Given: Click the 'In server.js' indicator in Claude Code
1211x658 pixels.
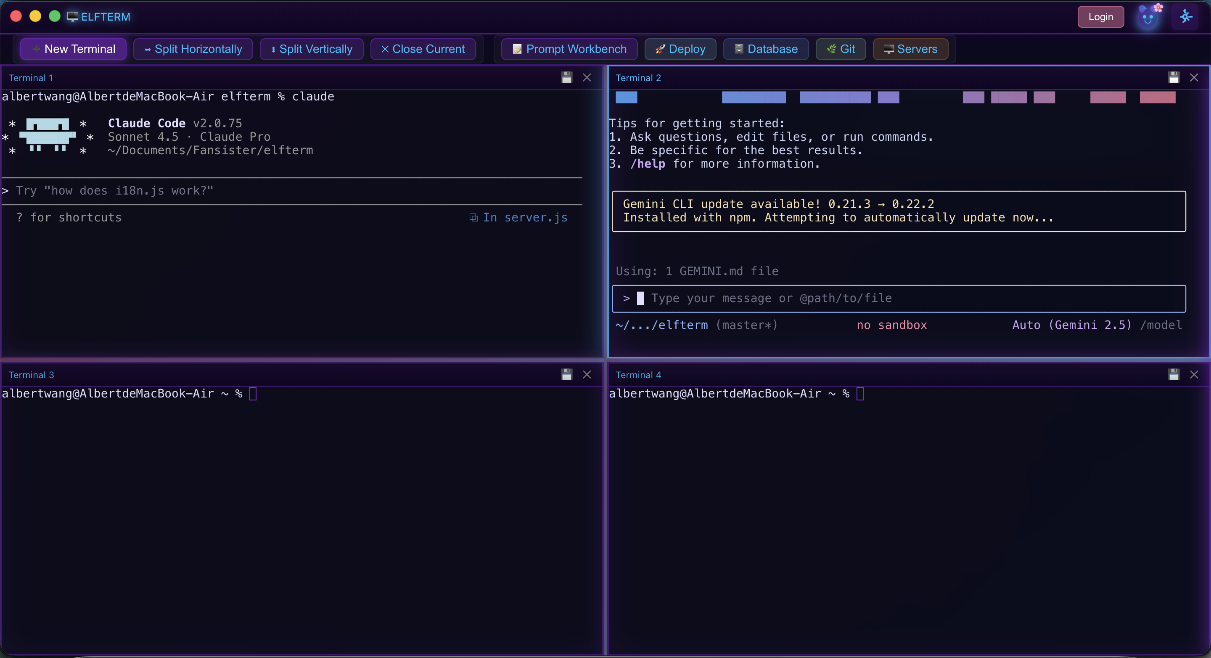Looking at the screenshot, I should click(x=518, y=218).
